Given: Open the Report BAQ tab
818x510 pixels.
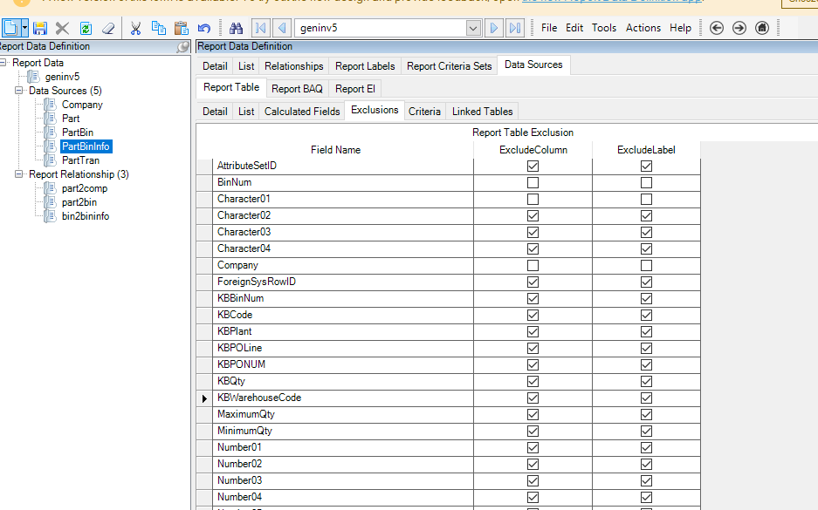Looking at the screenshot, I should (x=297, y=89).
